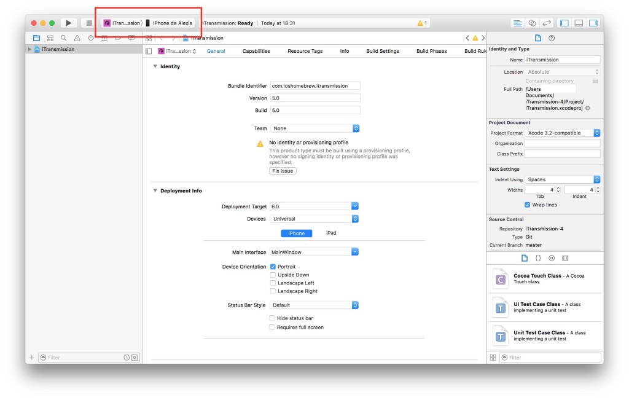Viewport: 629px width, 400px height.
Task: Switch to the Standard editor
Action: [x=517, y=23]
